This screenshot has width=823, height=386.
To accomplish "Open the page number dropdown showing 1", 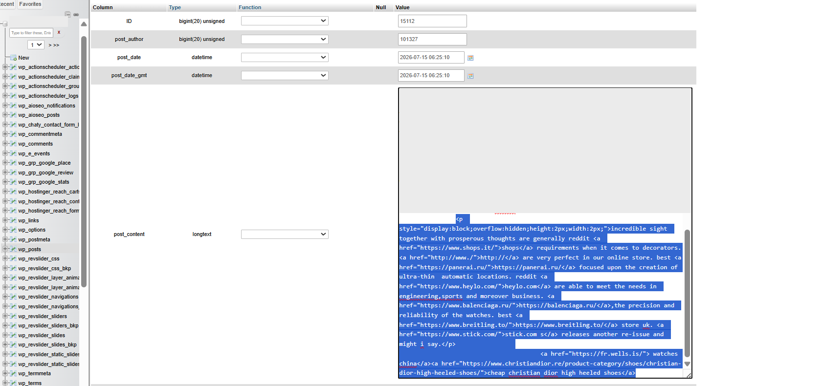I will tap(36, 45).
